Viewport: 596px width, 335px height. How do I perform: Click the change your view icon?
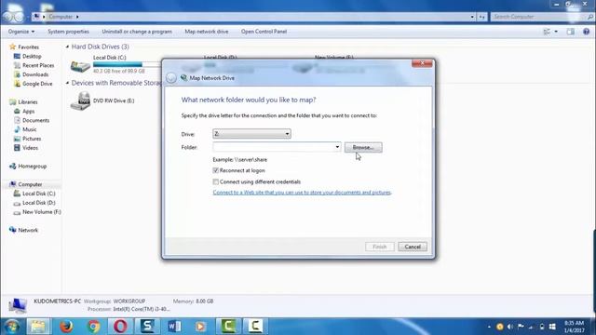coord(547,32)
